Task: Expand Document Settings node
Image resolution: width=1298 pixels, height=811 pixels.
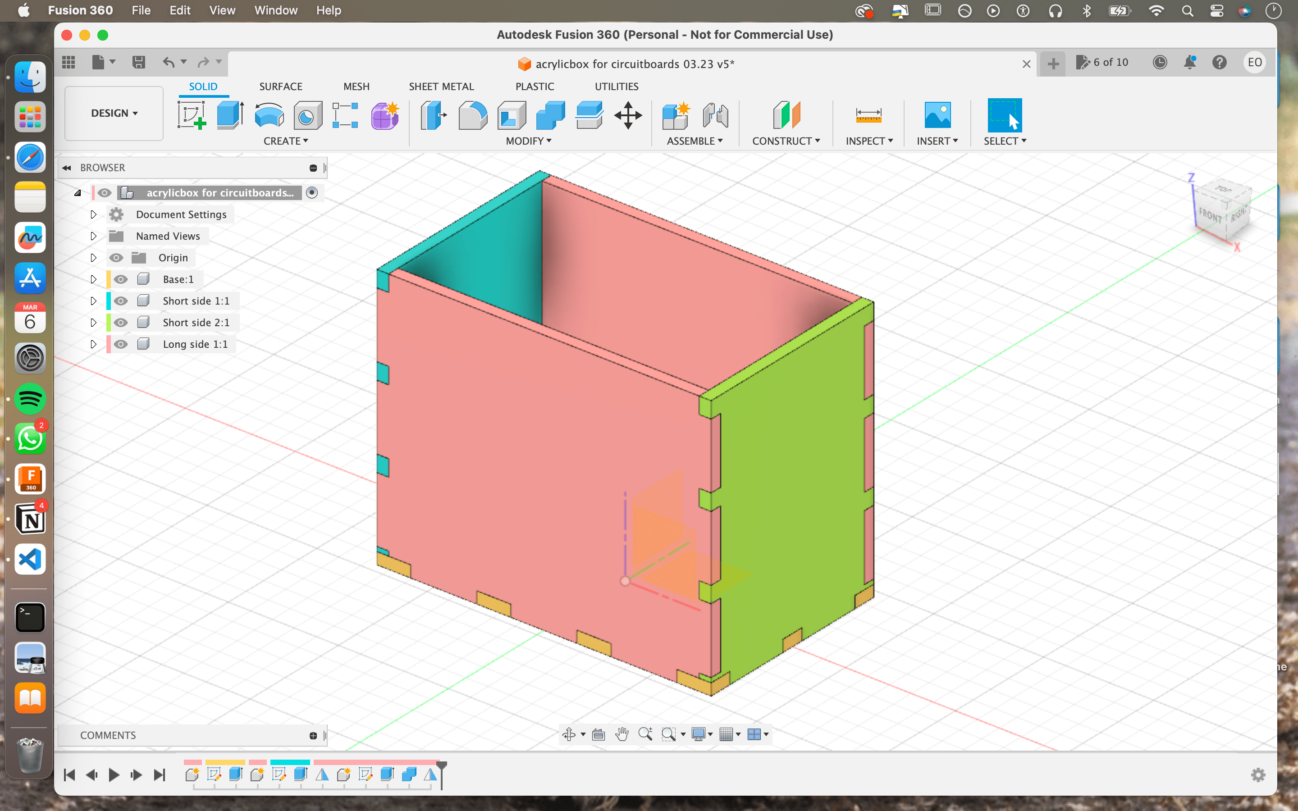Action: point(93,214)
